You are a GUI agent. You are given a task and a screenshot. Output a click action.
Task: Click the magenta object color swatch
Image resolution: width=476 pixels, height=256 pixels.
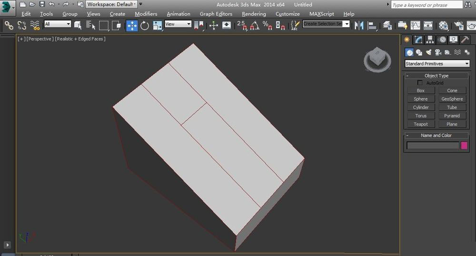pos(464,145)
